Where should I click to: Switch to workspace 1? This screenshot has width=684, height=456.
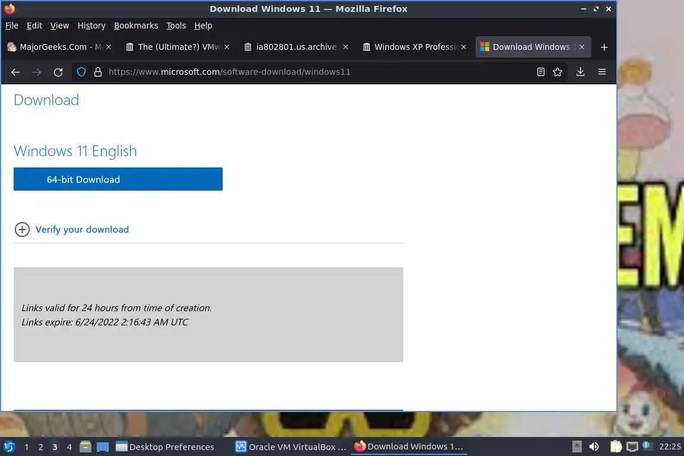(x=27, y=447)
